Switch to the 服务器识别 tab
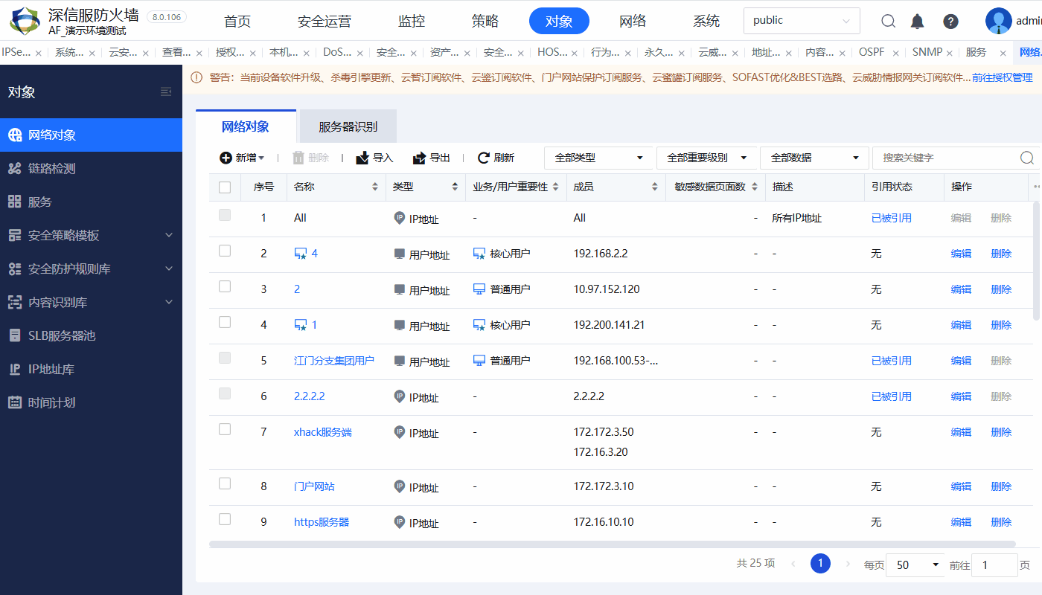Image resolution: width=1042 pixels, height=595 pixels. point(348,127)
